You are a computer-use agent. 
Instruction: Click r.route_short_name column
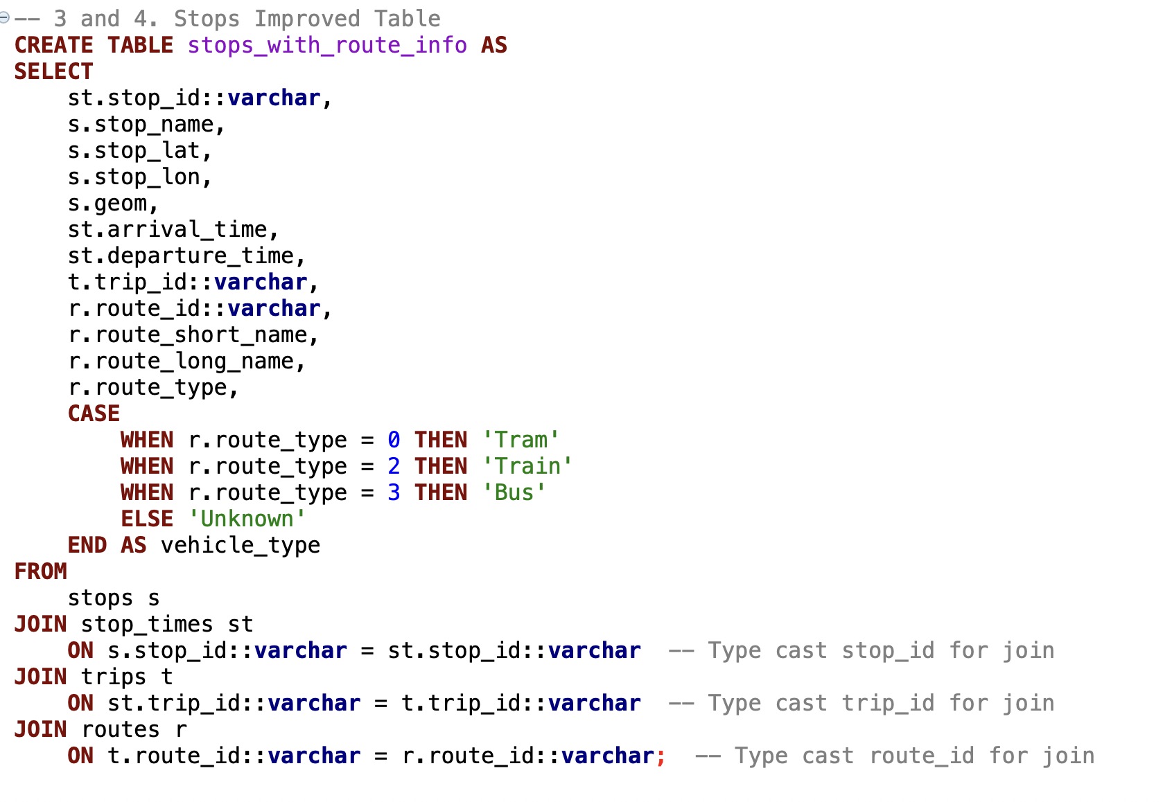tap(193, 335)
